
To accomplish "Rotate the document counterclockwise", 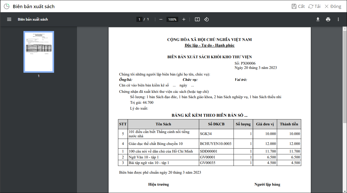I will click(207, 19).
